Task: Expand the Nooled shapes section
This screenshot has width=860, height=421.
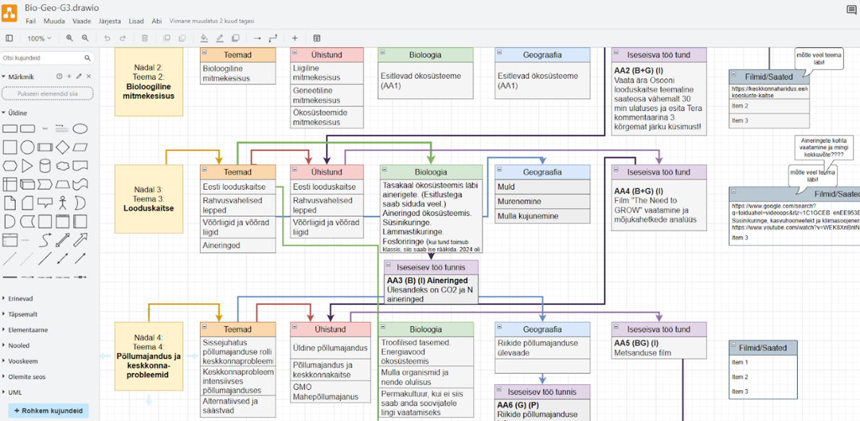Action: click(x=19, y=346)
